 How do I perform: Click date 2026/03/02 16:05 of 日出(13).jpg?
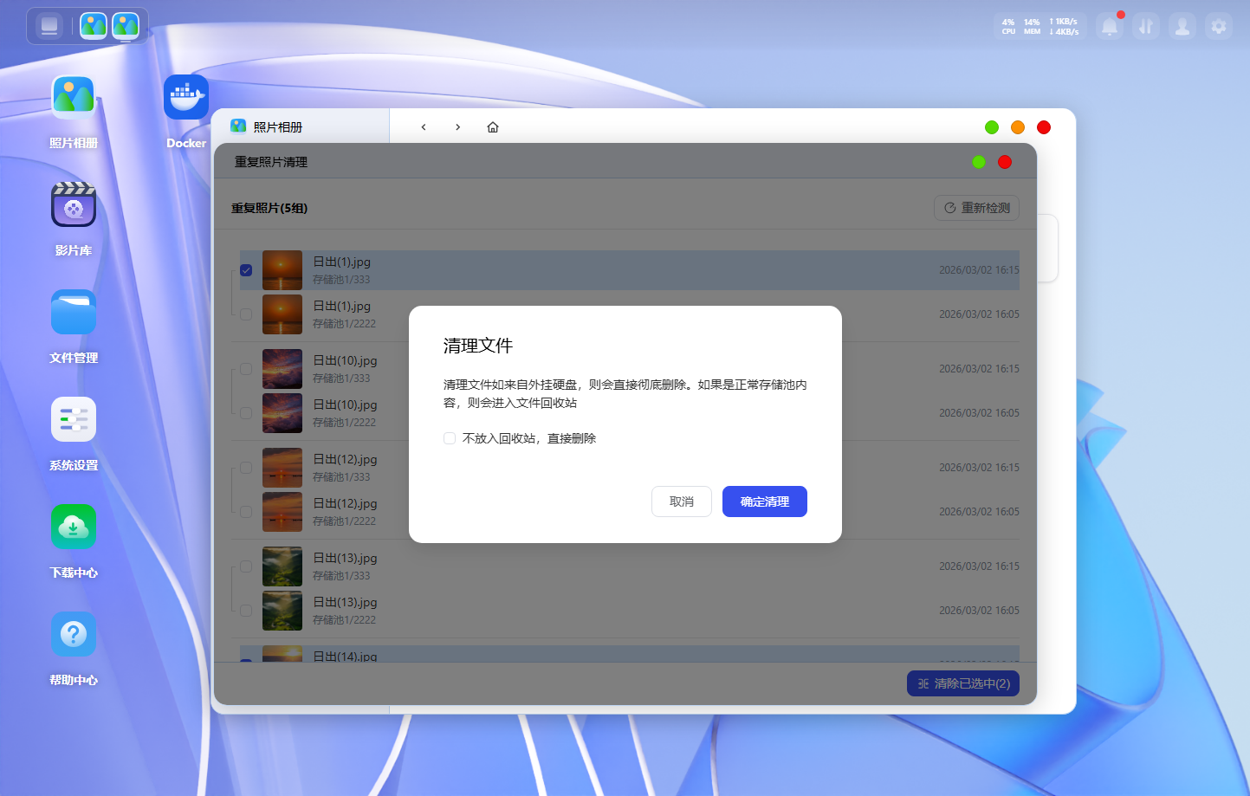coord(979,611)
